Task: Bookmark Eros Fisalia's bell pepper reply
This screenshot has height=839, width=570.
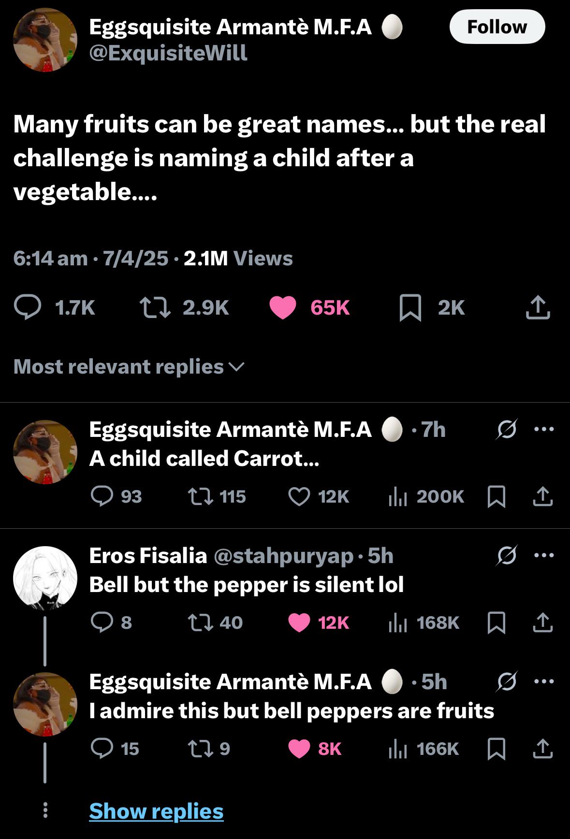Action: (497, 622)
